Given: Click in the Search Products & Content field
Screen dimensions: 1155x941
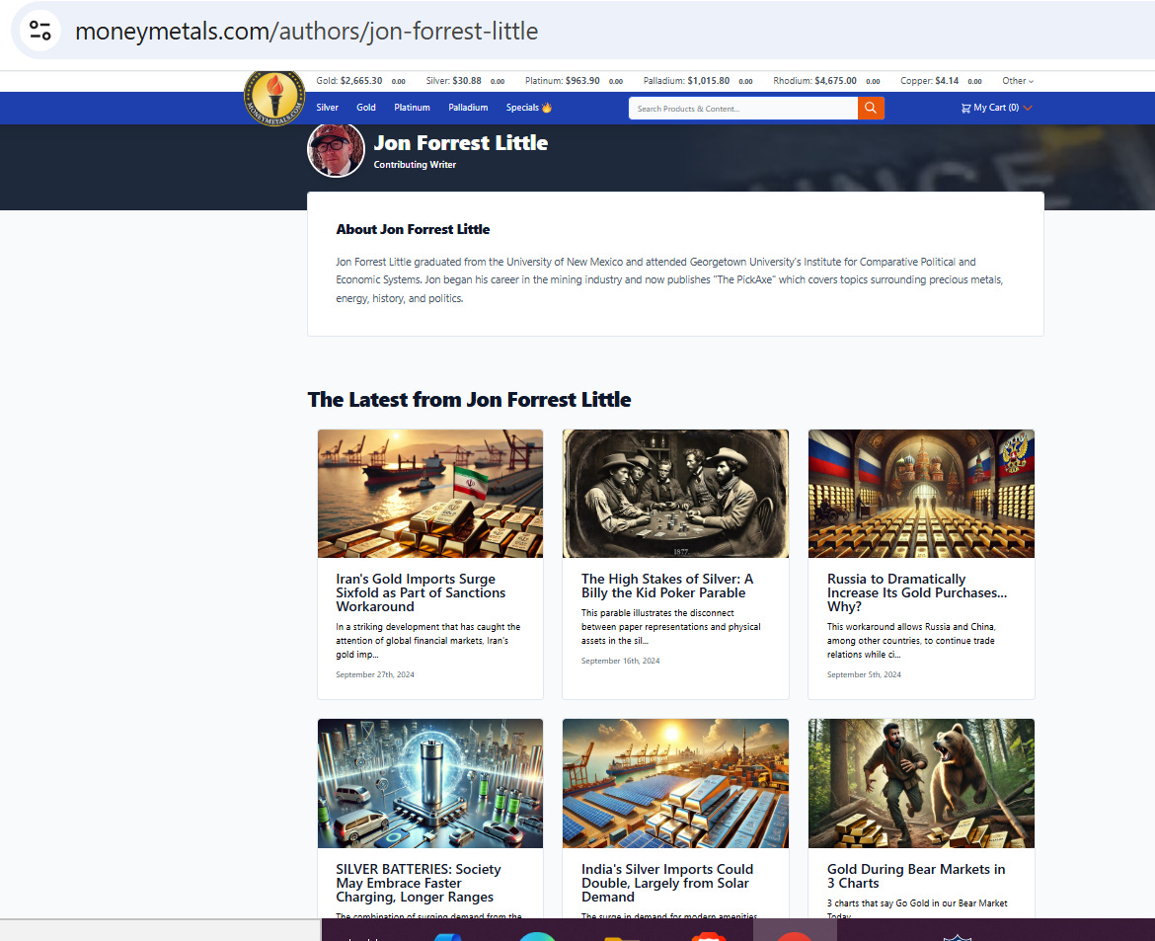Looking at the screenshot, I should [x=742, y=109].
